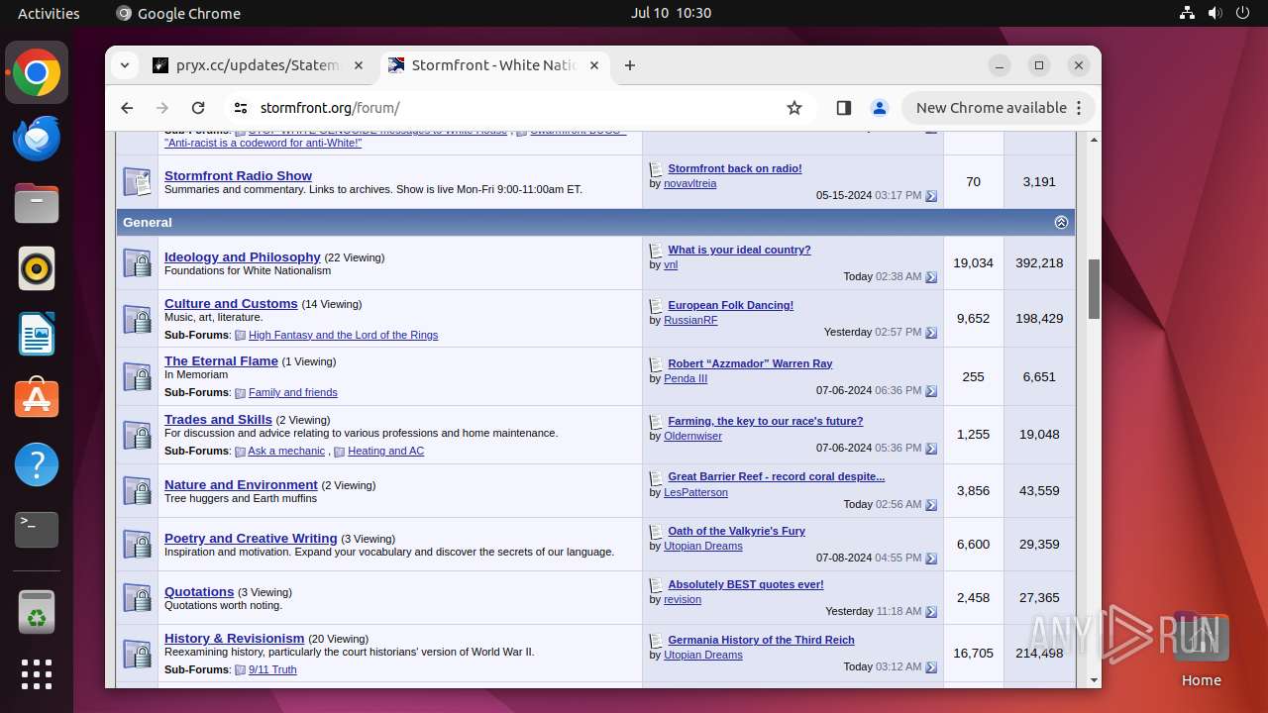The height and width of the screenshot is (713, 1268).
Task: Open the clock and calendar menu
Action: (671, 13)
